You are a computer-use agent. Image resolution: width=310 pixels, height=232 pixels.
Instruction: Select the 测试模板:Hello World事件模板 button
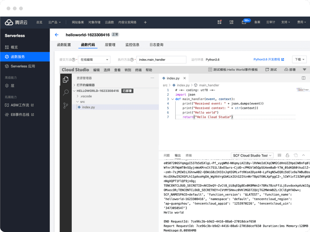click(x=233, y=70)
